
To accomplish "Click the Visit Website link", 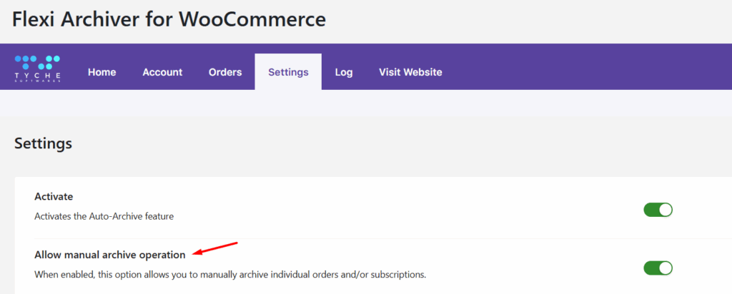I will coord(410,72).
